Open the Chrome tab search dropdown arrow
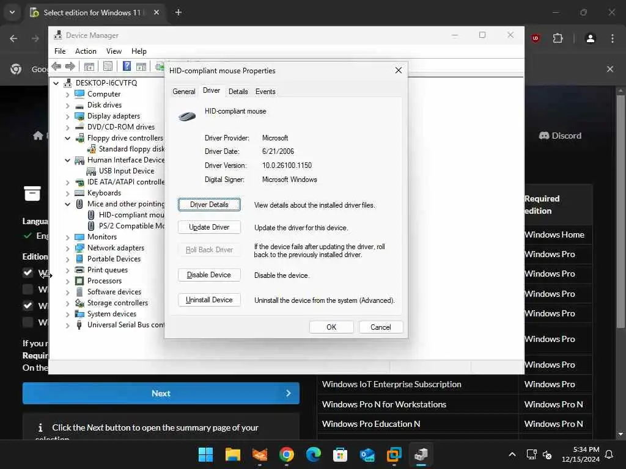626x469 pixels. (12, 12)
